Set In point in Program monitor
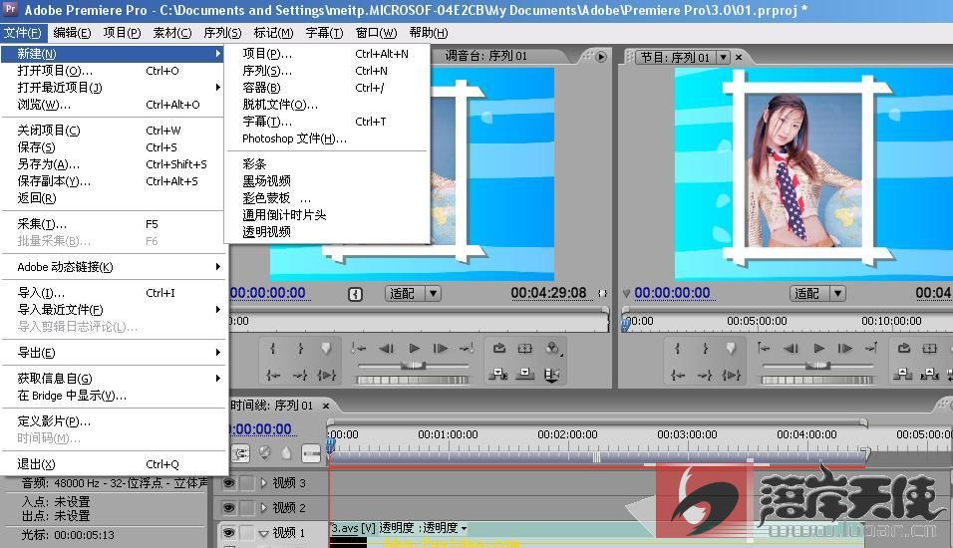953x548 pixels. (x=678, y=348)
